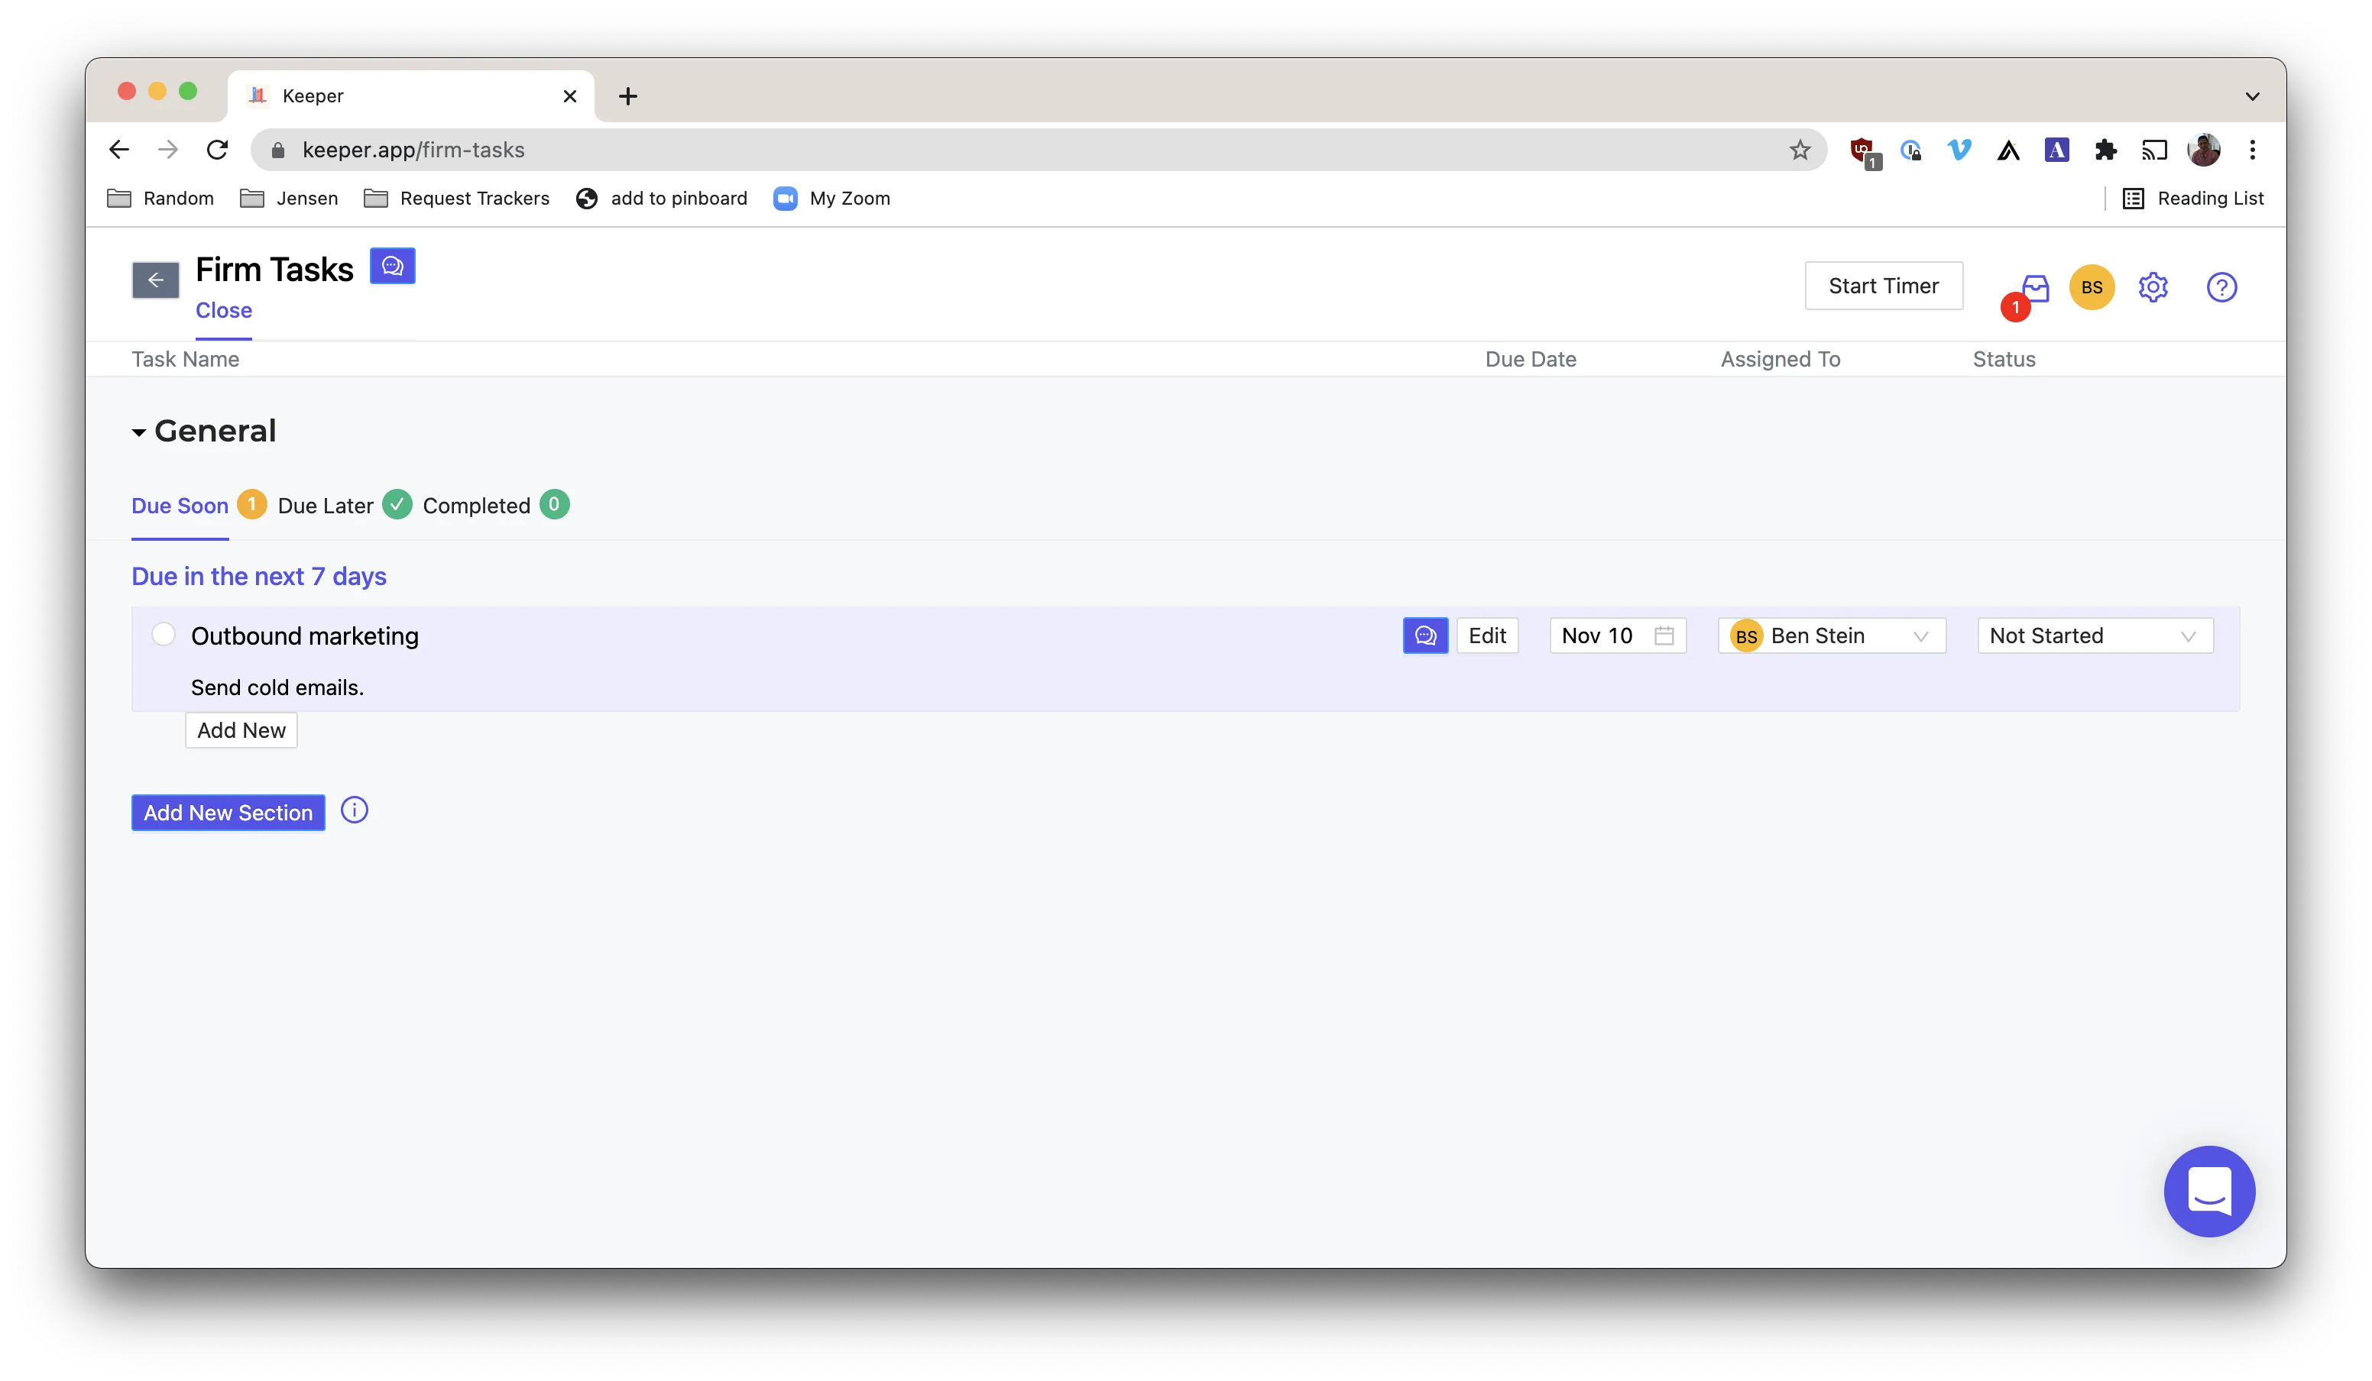This screenshot has height=1381, width=2372.
Task: Open the Extensions puzzle piece icon
Action: (x=2105, y=150)
